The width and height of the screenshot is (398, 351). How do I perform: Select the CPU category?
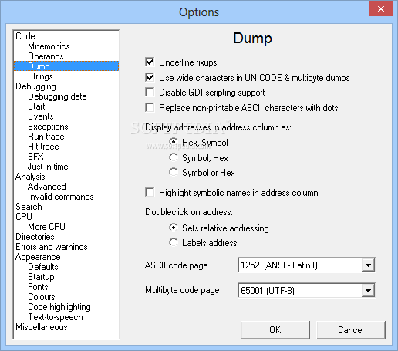(x=24, y=217)
